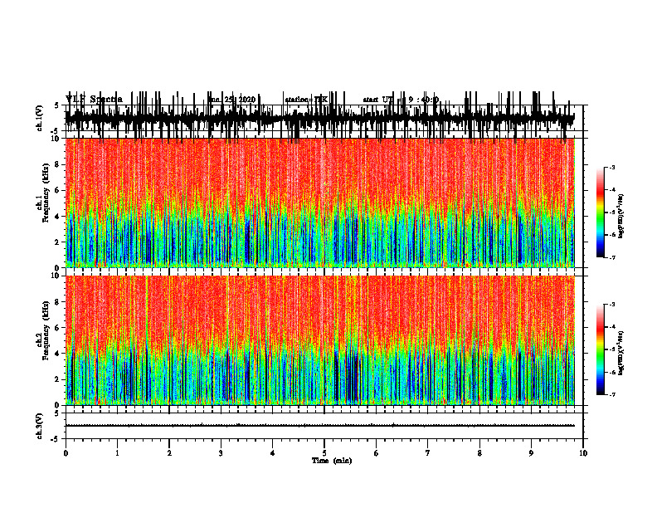
Task: Click the time axis tick label 10
Action: (x=583, y=453)
